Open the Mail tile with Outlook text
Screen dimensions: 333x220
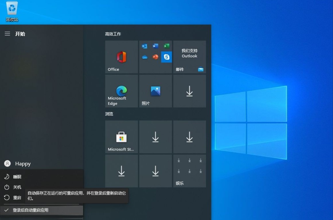tap(189, 57)
